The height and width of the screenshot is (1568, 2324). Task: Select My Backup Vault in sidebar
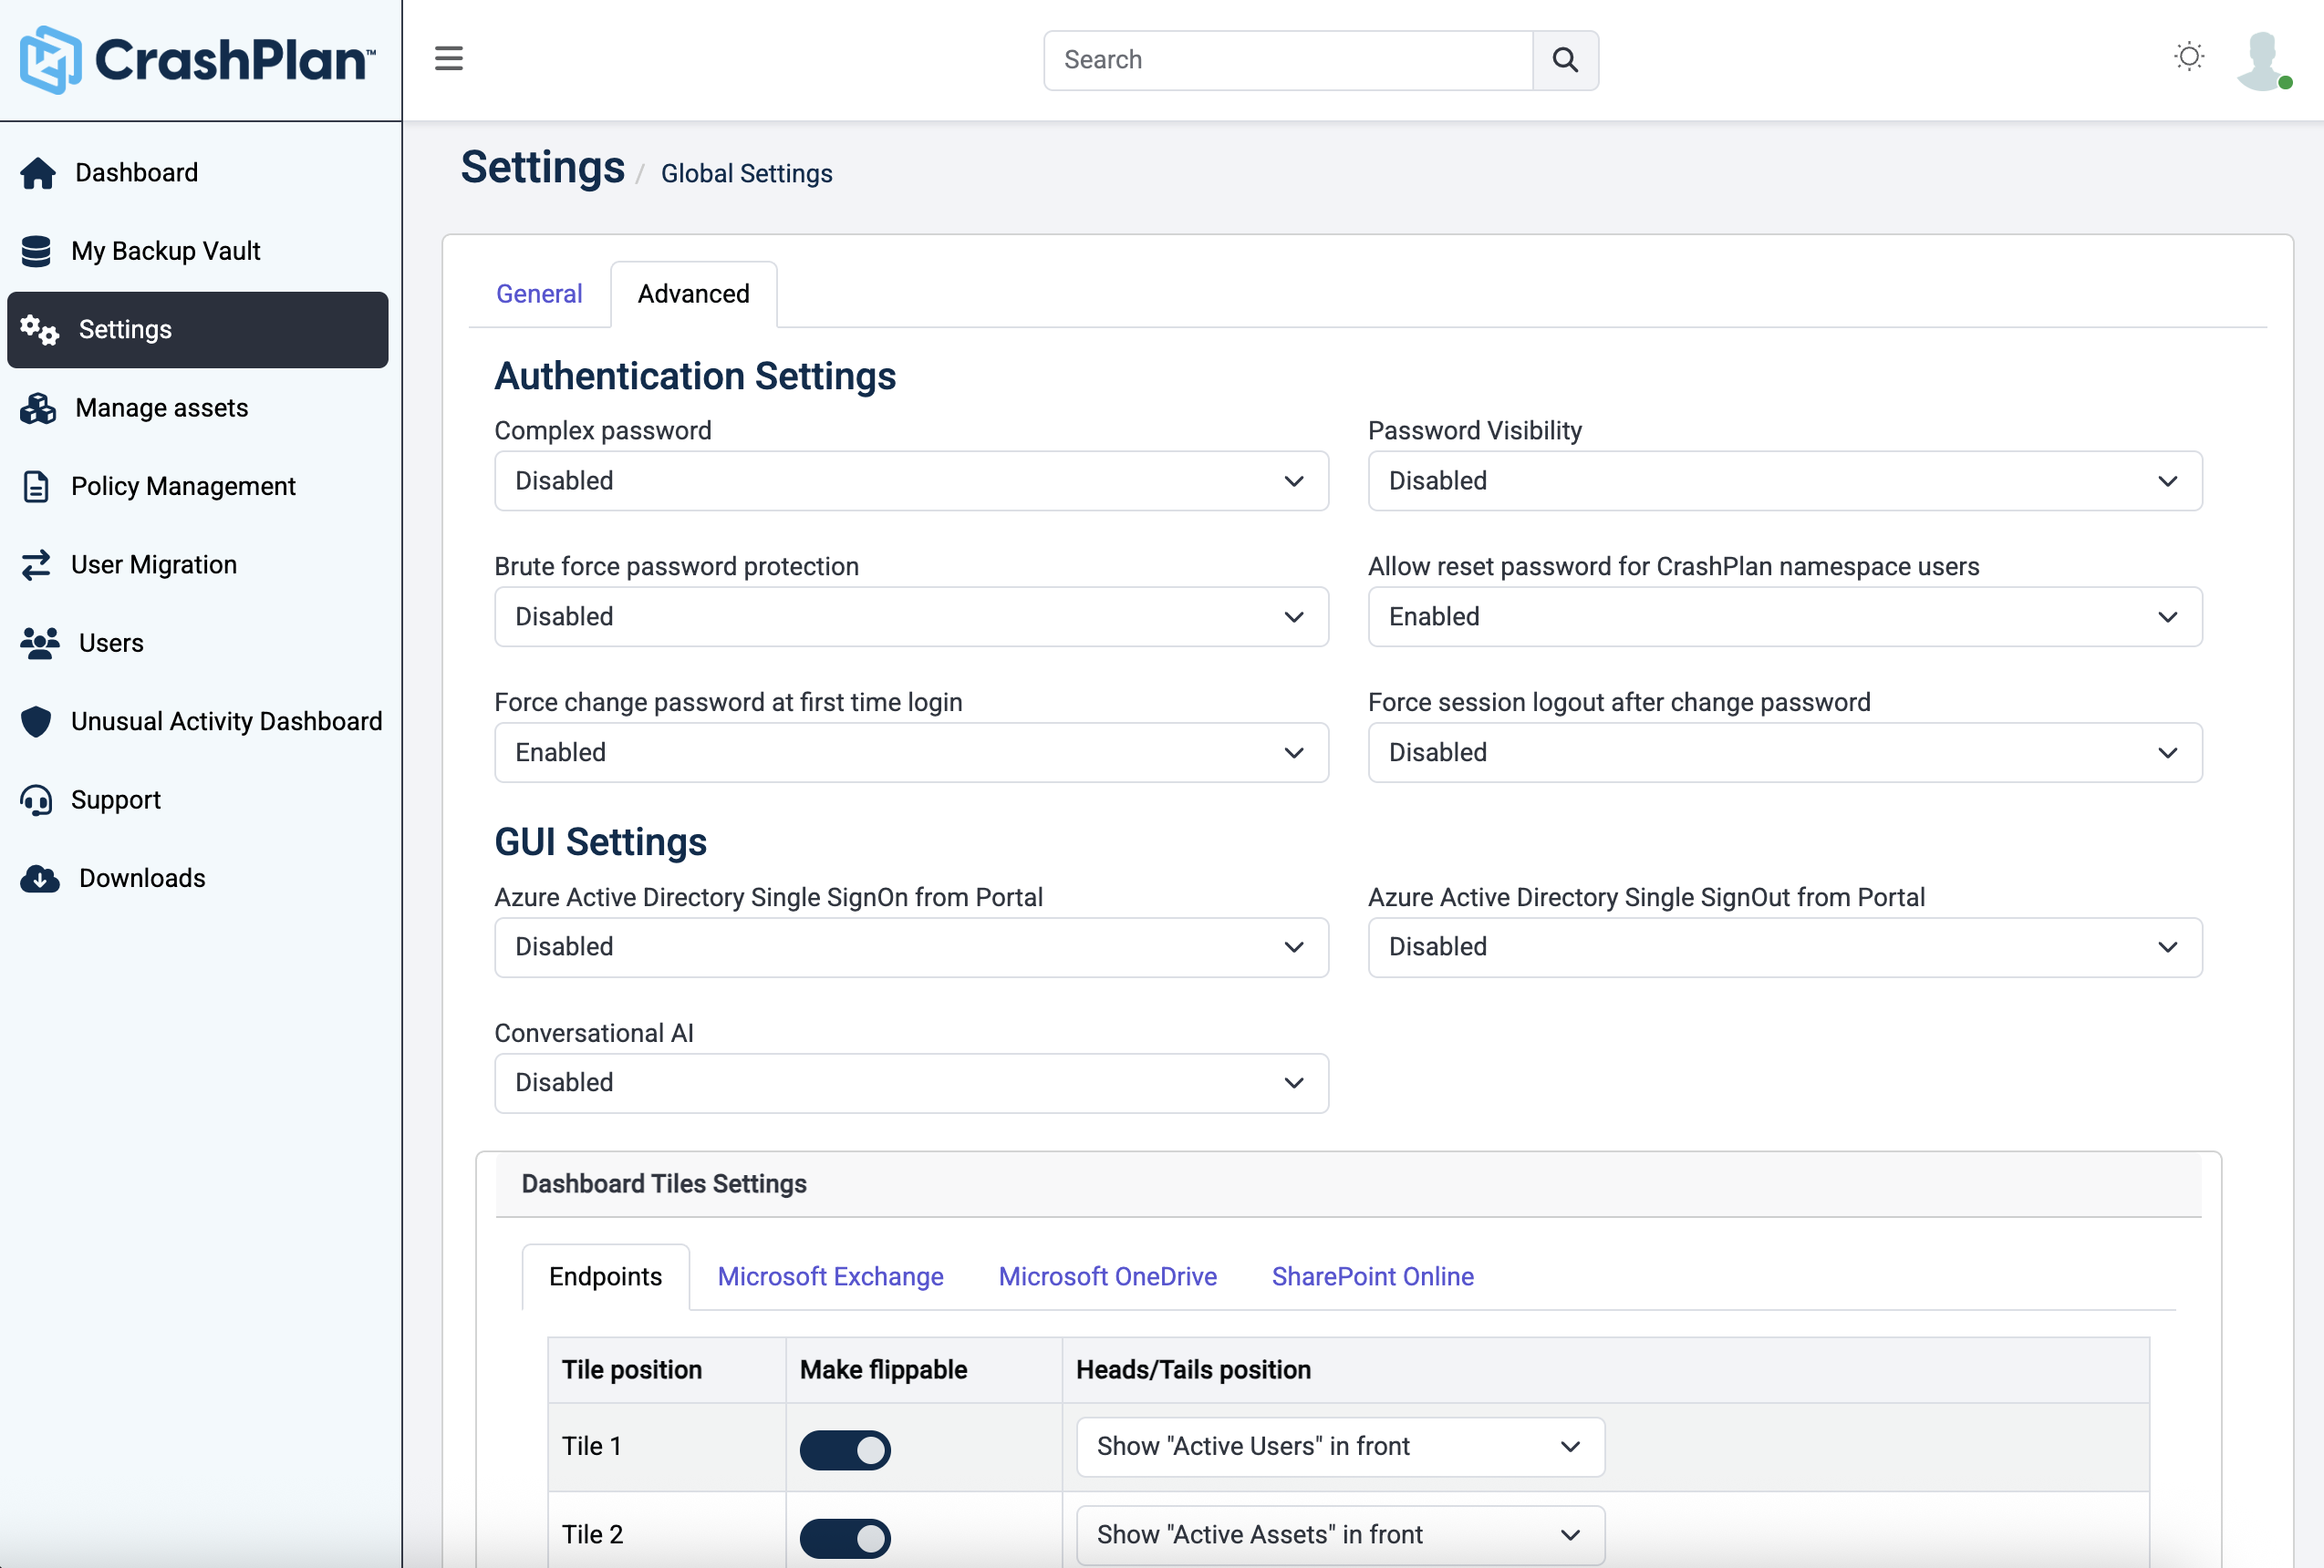(166, 251)
